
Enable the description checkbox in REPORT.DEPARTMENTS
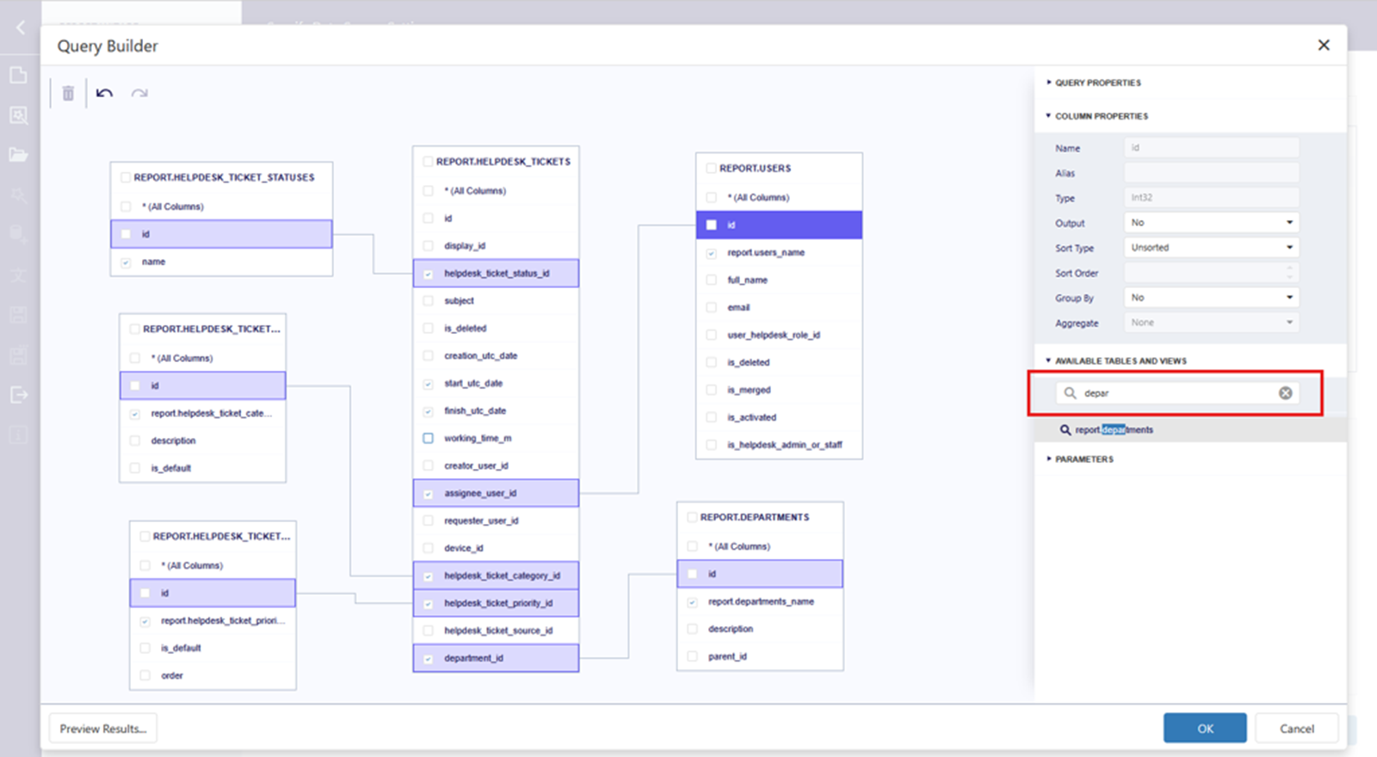[x=692, y=629]
